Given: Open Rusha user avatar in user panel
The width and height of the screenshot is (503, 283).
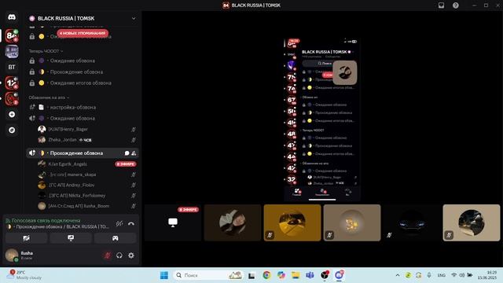Looking at the screenshot, I should pos(12,255).
